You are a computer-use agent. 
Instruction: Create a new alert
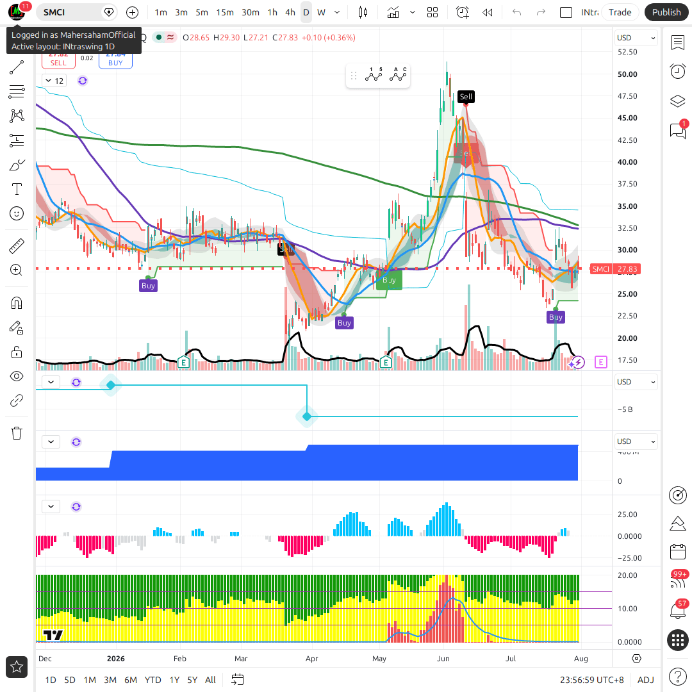point(463,12)
